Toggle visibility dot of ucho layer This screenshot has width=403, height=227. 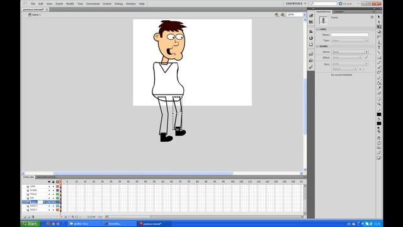[x=49, y=187]
